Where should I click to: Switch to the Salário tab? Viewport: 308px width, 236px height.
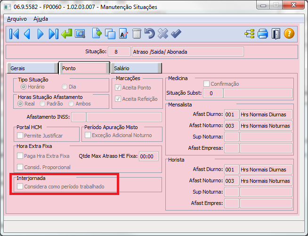136,68
